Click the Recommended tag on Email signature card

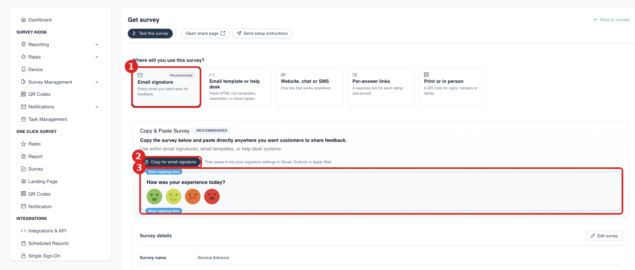pyautogui.click(x=181, y=75)
